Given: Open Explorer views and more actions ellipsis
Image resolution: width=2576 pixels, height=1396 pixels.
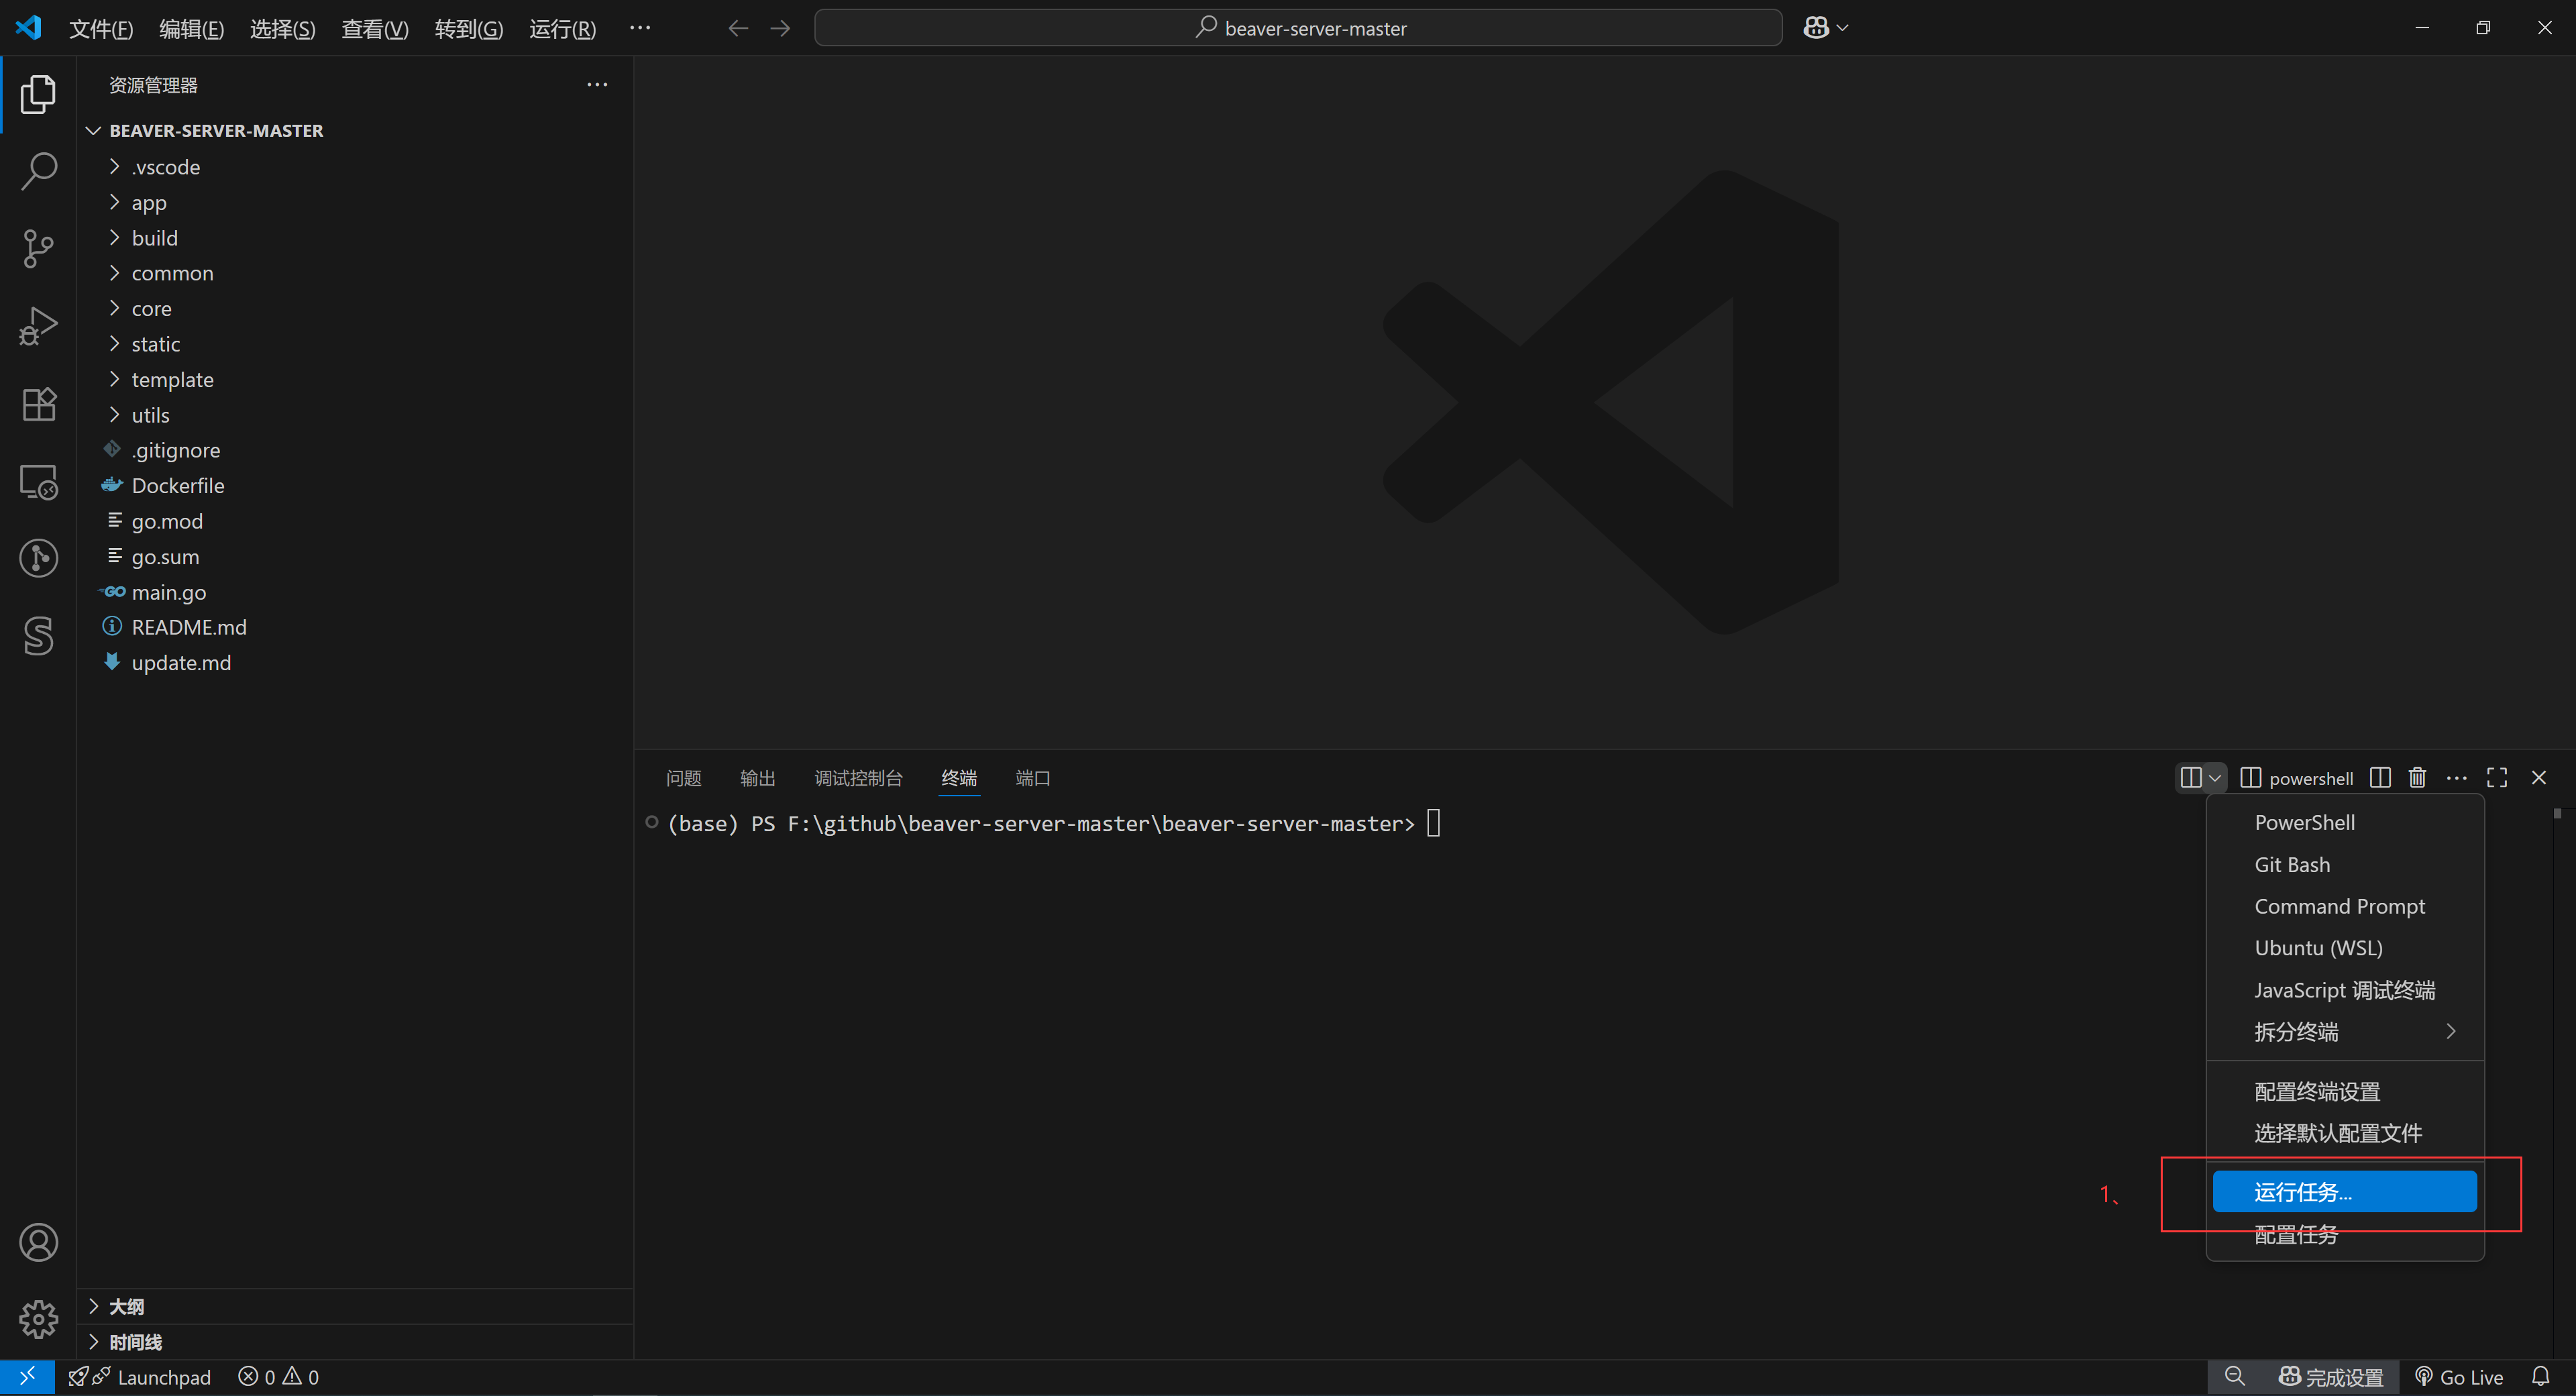Looking at the screenshot, I should coord(597,85).
